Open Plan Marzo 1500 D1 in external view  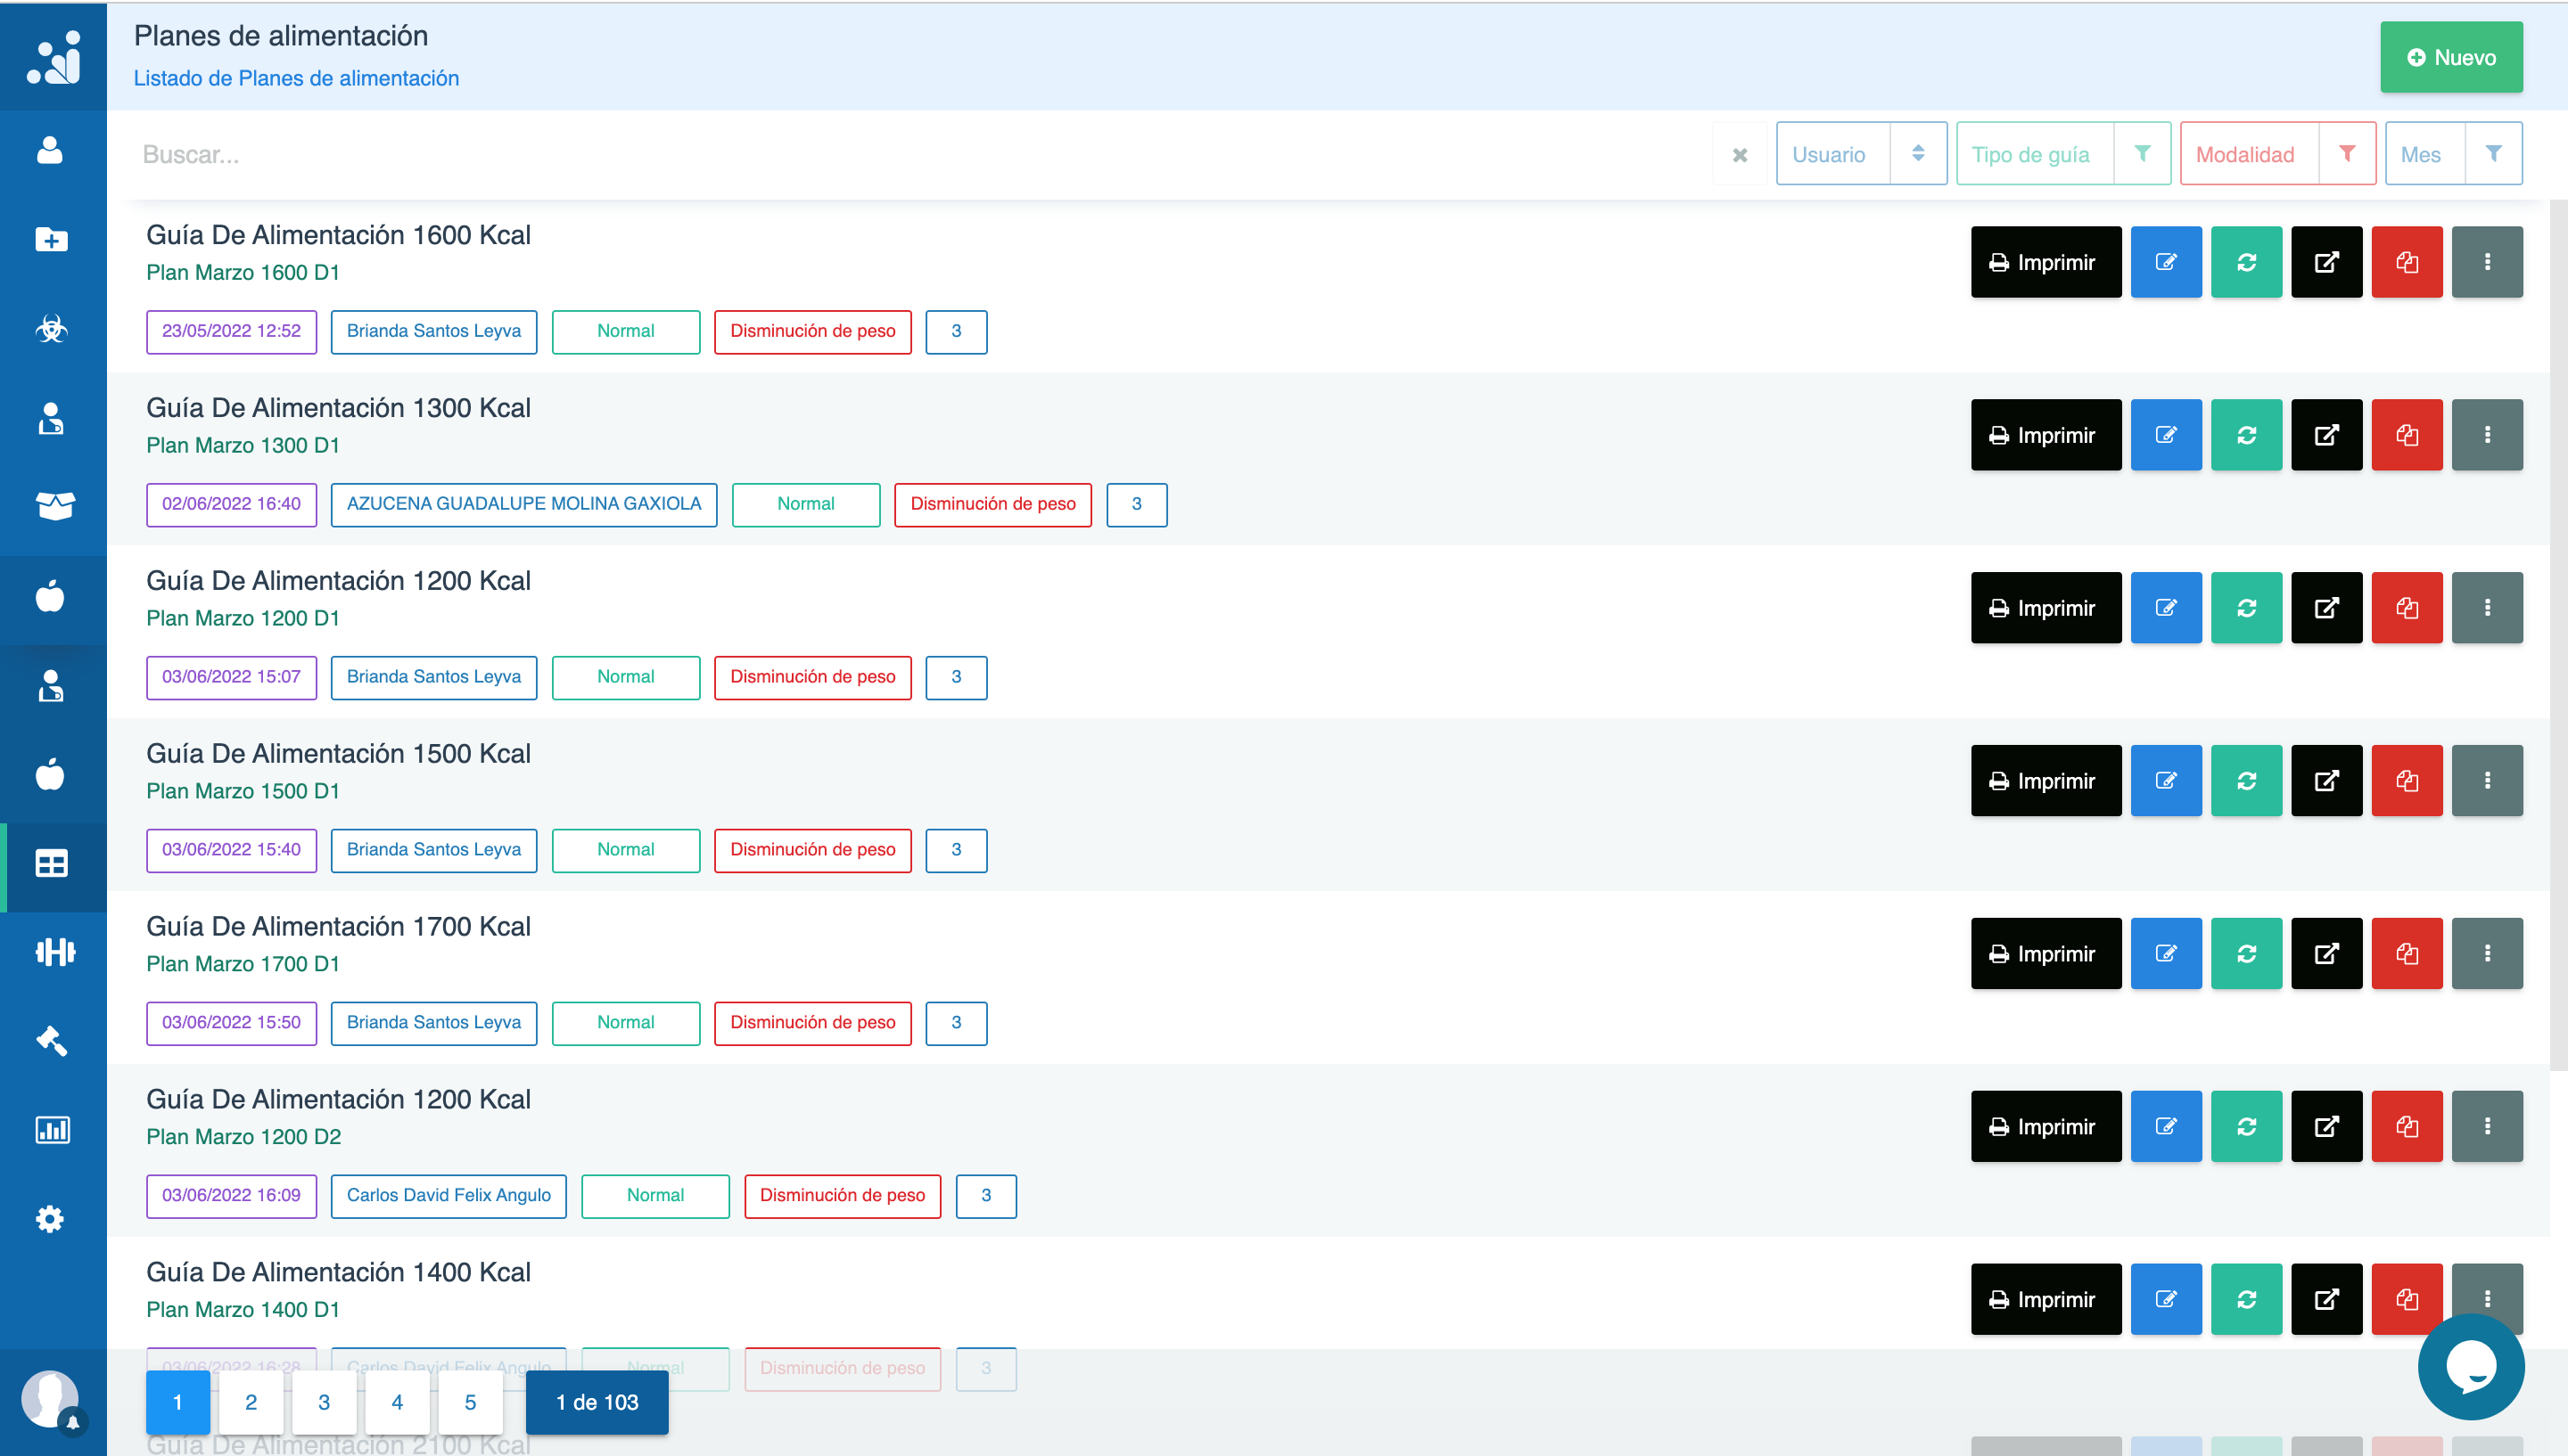coord(2325,781)
